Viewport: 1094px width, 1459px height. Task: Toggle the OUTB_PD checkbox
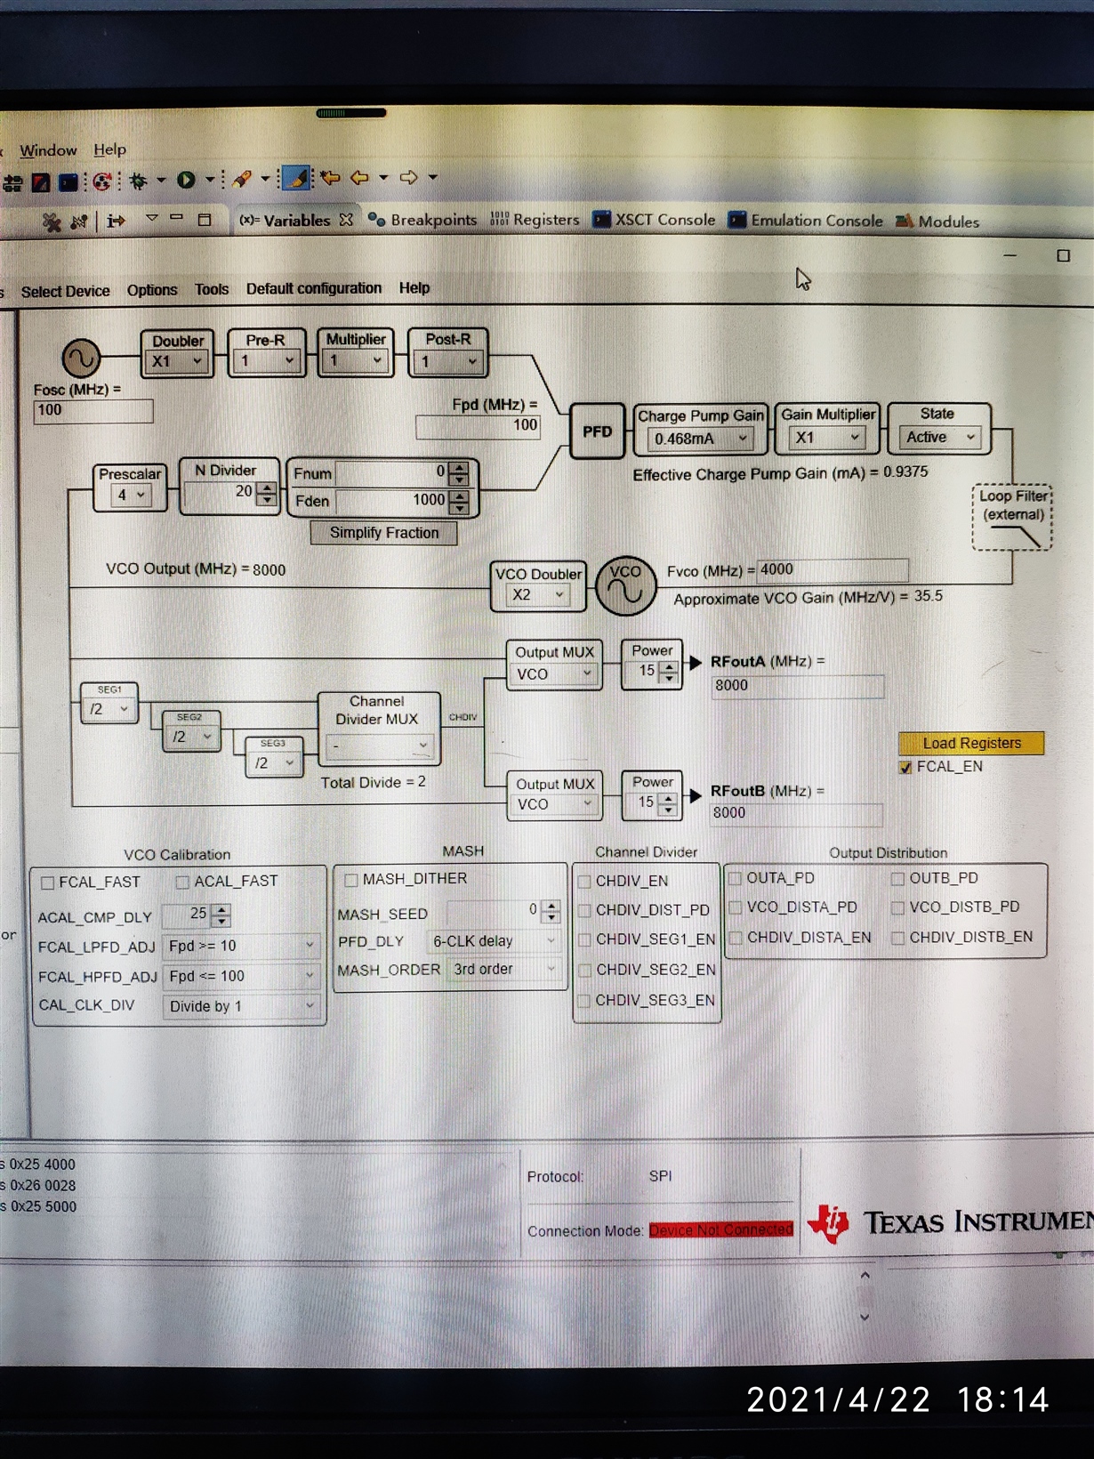pos(897,879)
